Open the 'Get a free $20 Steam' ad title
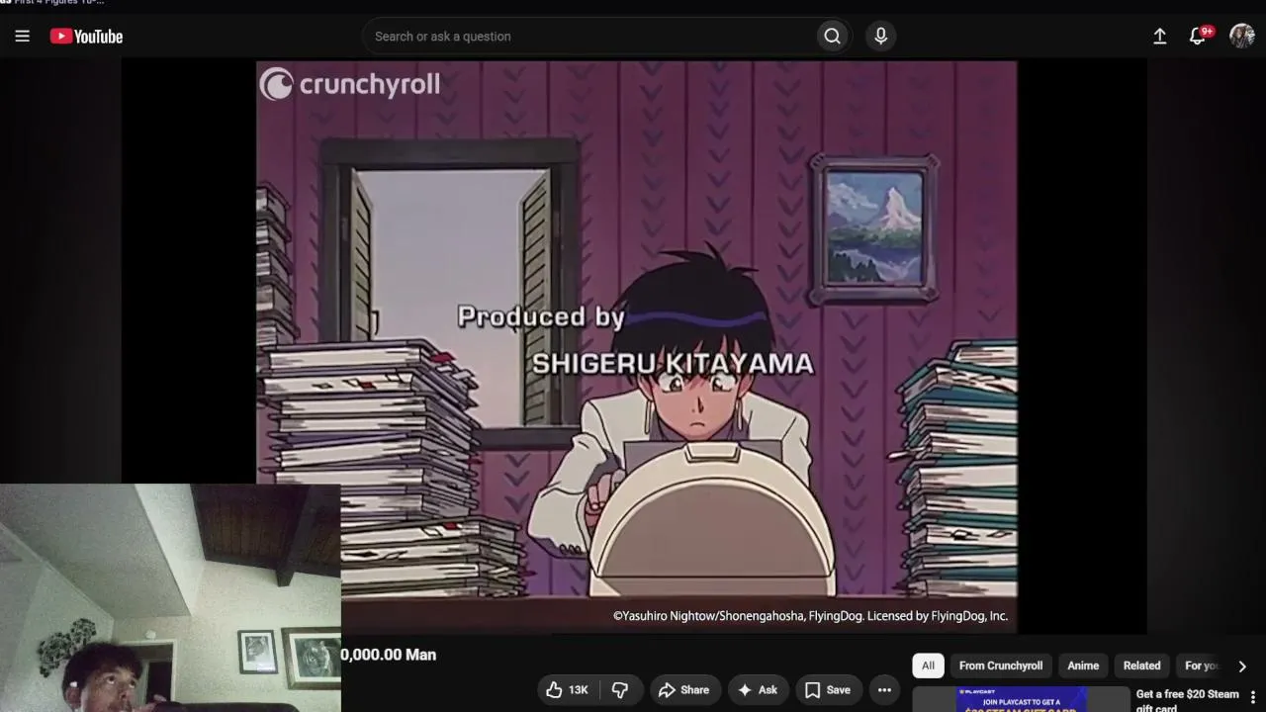1266x712 pixels. point(1187,700)
